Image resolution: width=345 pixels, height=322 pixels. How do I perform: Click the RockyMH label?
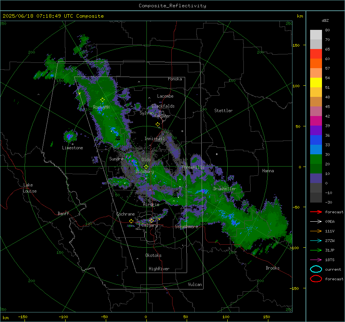pyautogui.click(x=101, y=107)
